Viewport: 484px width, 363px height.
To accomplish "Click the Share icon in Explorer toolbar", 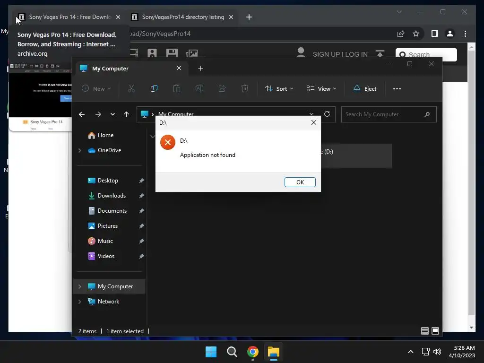I will point(222,88).
